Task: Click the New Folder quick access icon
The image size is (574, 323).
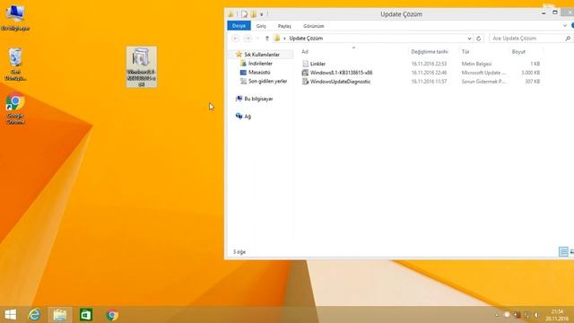Action: point(253,14)
